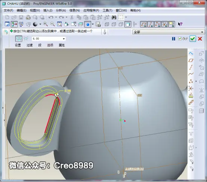Click the Zoom Out magnifier icon
The height and width of the screenshot is (182, 207).
click(x=53, y=24)
